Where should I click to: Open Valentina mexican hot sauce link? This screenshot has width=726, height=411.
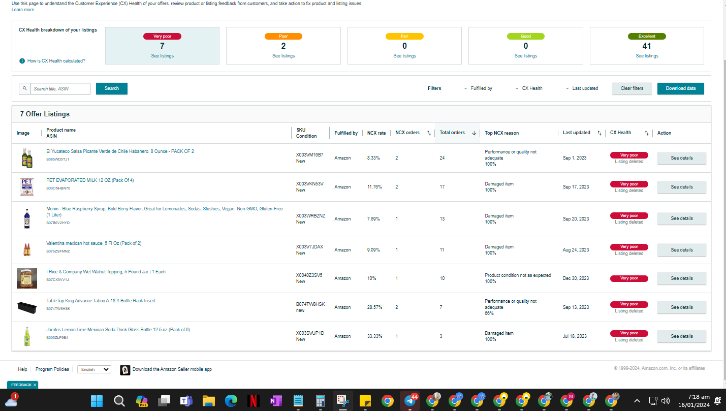94,243
